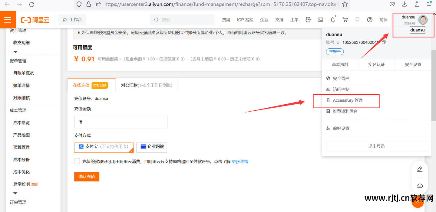Click the duansu user avatar
436x212 pixels.
[x=423, y=20]
